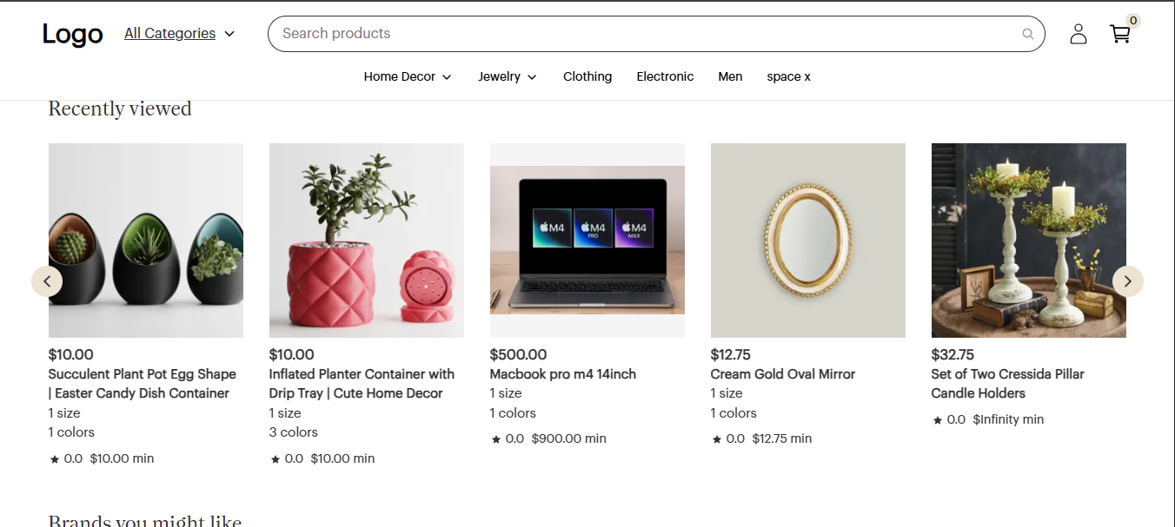Go to next recently viewed items arrow

point(1128,281)
